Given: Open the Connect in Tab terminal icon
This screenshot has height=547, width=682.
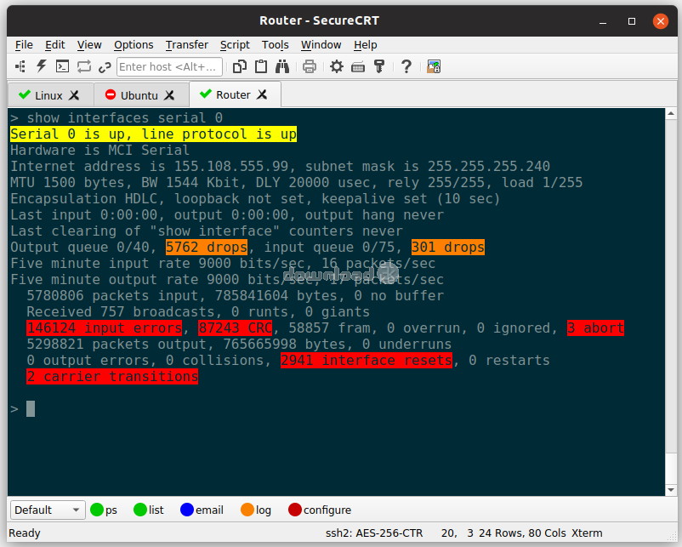Looking at the screenshot, I should 63,66.
